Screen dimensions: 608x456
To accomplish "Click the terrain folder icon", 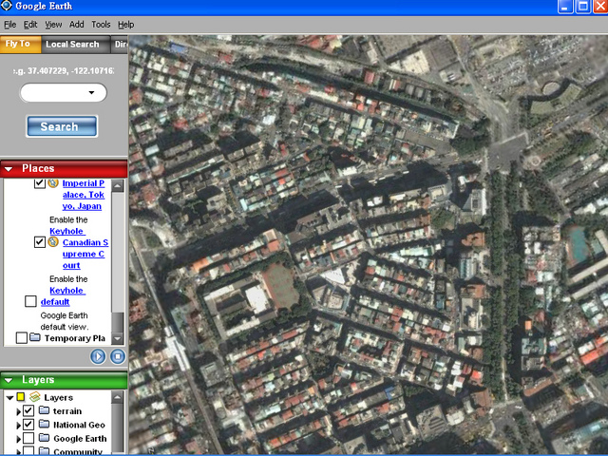I will click(x=45, y=410).
